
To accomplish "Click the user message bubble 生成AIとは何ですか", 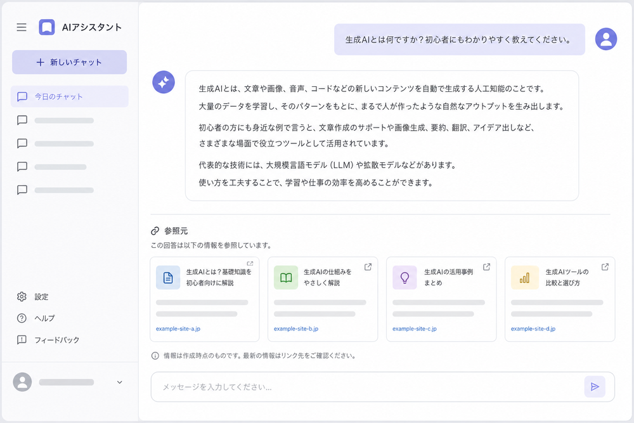I will pyautogui.click(x=459, y=39).
